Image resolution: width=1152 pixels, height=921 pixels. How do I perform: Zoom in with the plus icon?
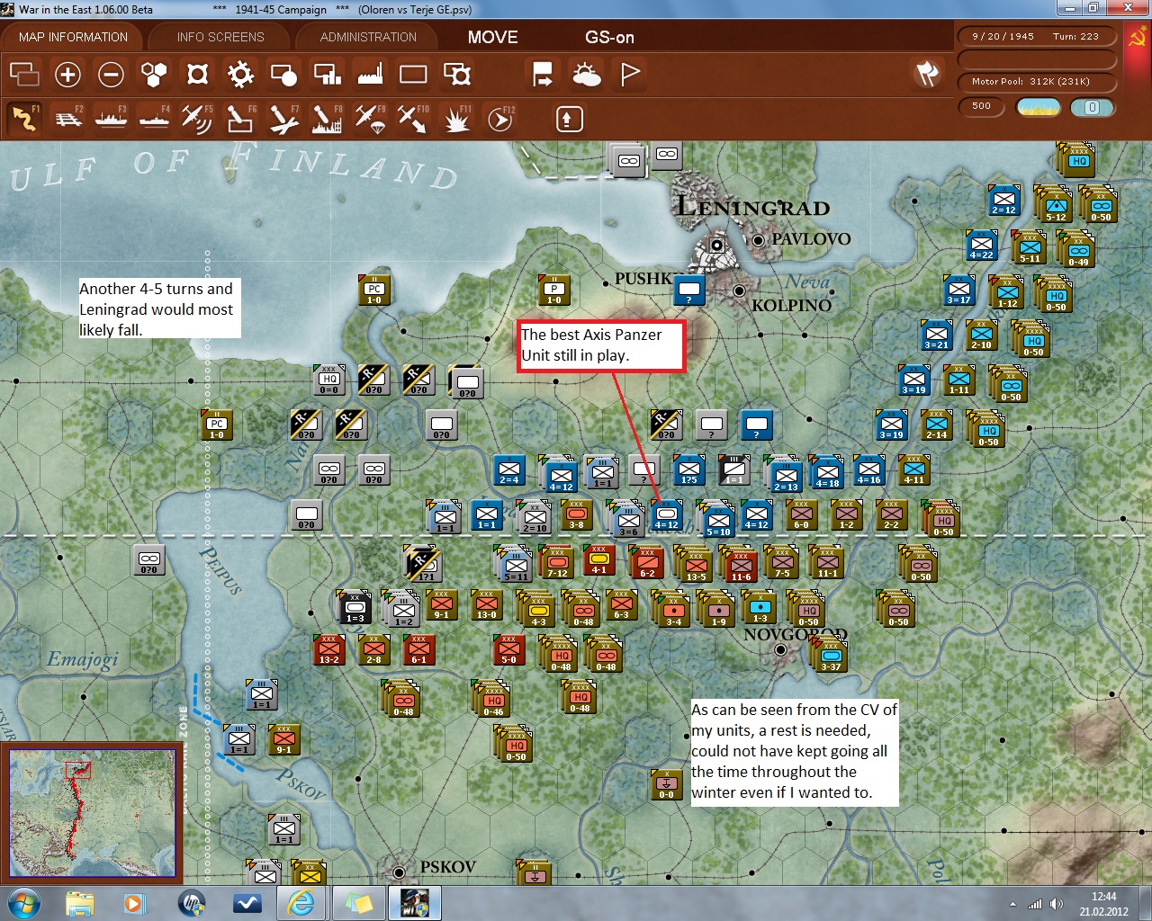(x=67, y=74)
